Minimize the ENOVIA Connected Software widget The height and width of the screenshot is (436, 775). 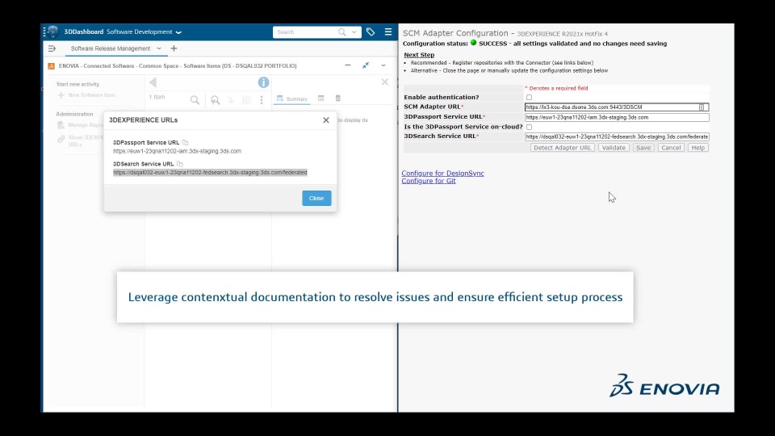pyautogui.click(x=348, y=65)
